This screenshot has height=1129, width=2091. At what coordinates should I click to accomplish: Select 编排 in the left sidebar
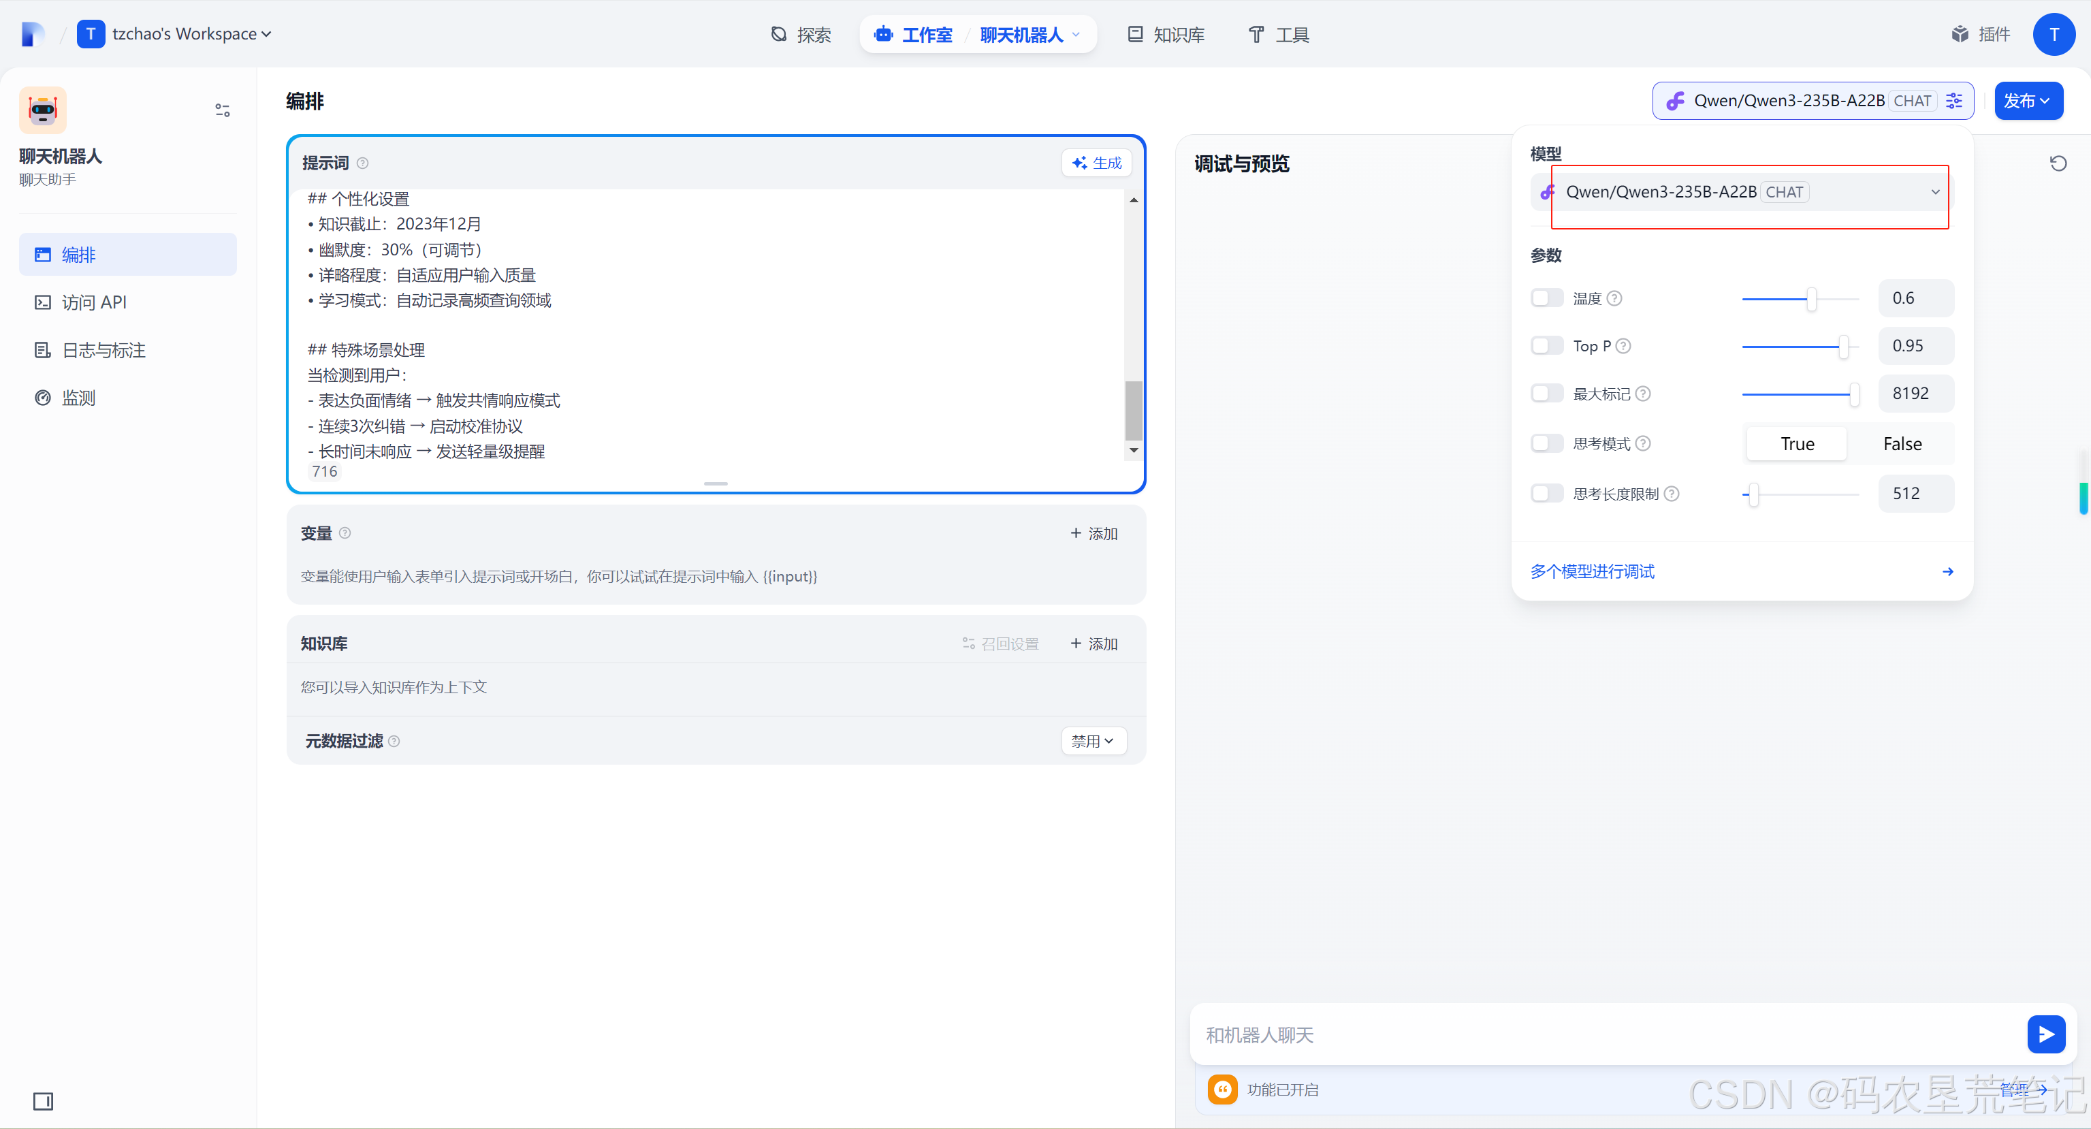[127, 254]
